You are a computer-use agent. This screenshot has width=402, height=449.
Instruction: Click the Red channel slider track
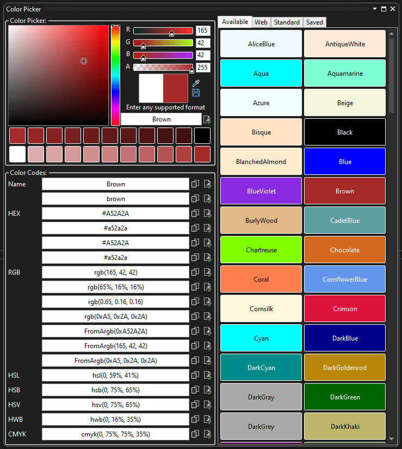163,31
